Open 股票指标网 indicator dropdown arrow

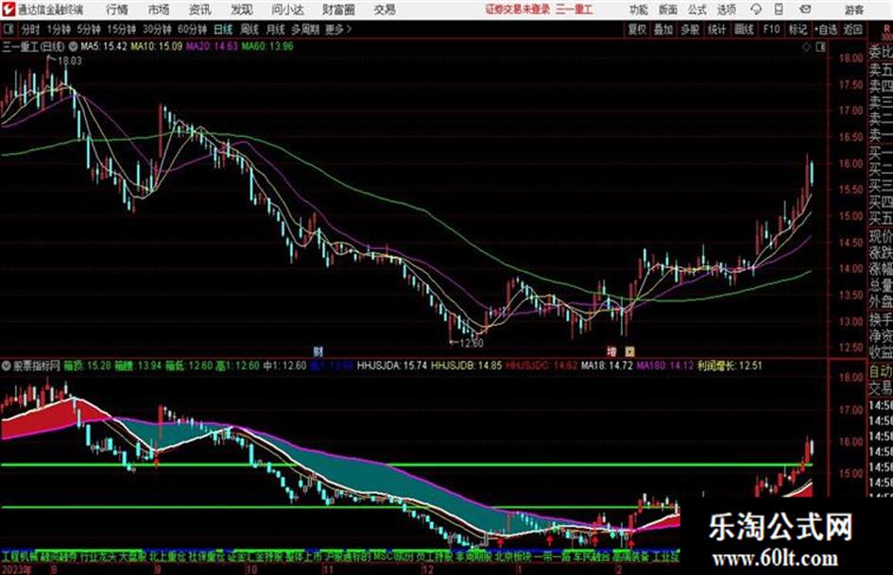(7, 365)
